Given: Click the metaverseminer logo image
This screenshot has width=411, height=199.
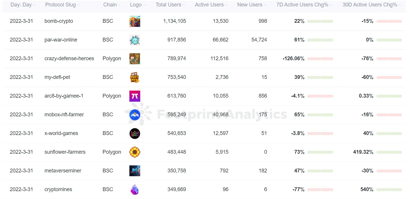Looking at the screenshot, I should pos(135,171).
